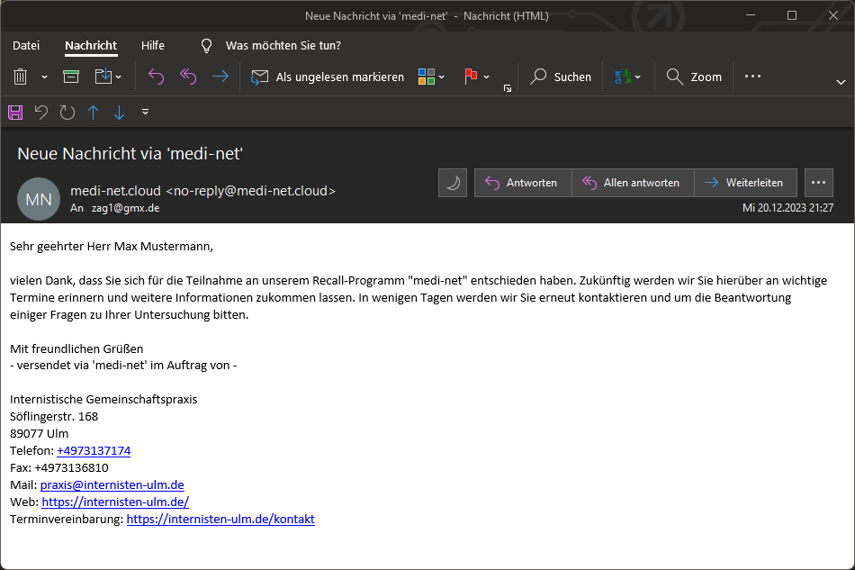
Task: Click the MN sender avatar
Action: [39, 199]
